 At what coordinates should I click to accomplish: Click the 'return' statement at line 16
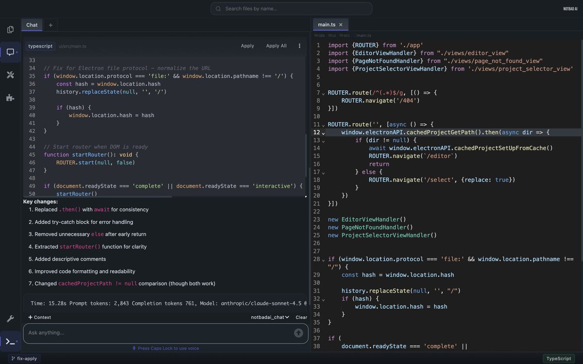[379, 164]
